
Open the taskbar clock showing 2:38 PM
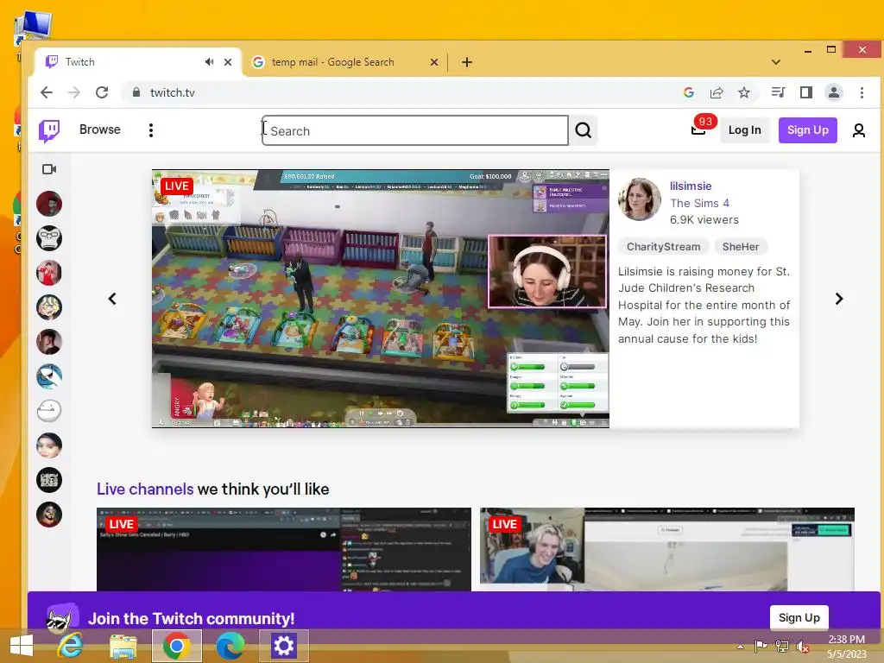pos(846,646)
